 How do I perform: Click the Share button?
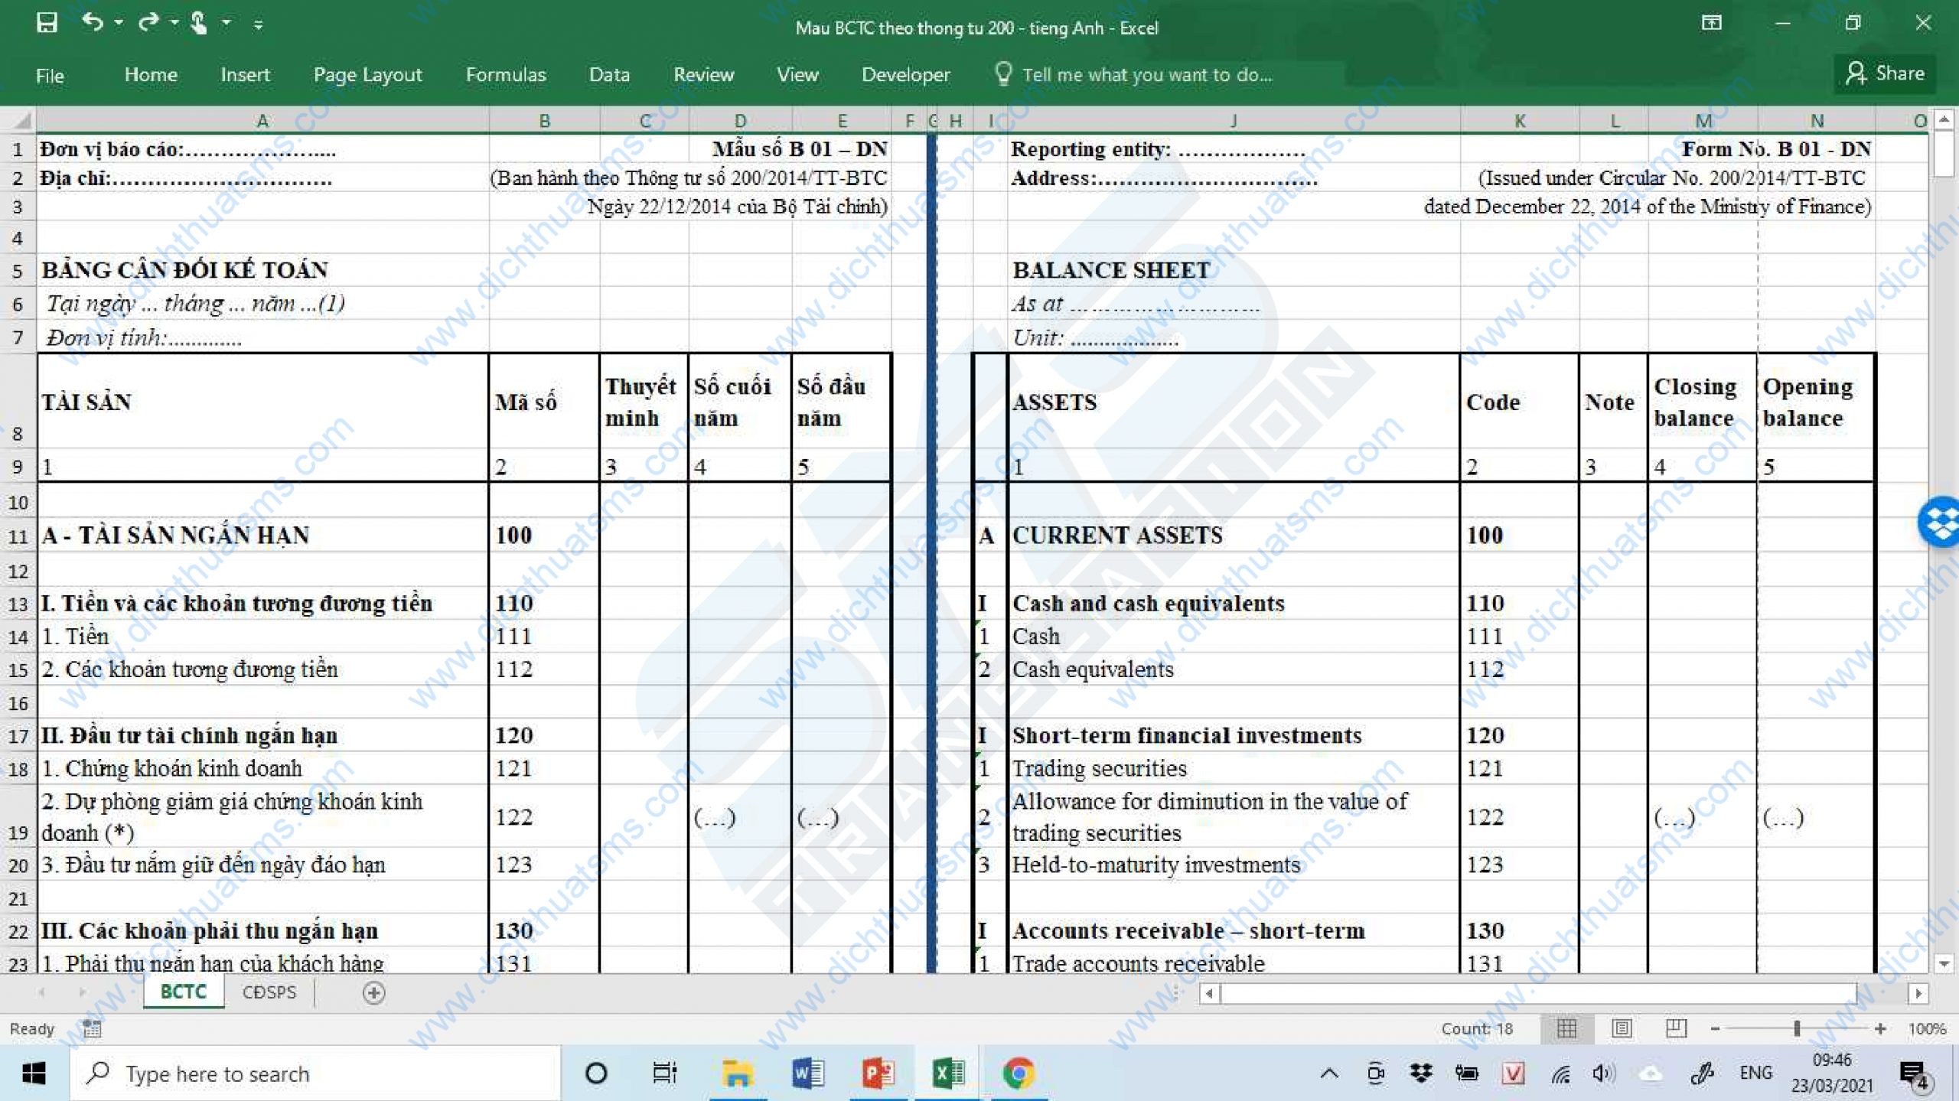point(1885,73)
